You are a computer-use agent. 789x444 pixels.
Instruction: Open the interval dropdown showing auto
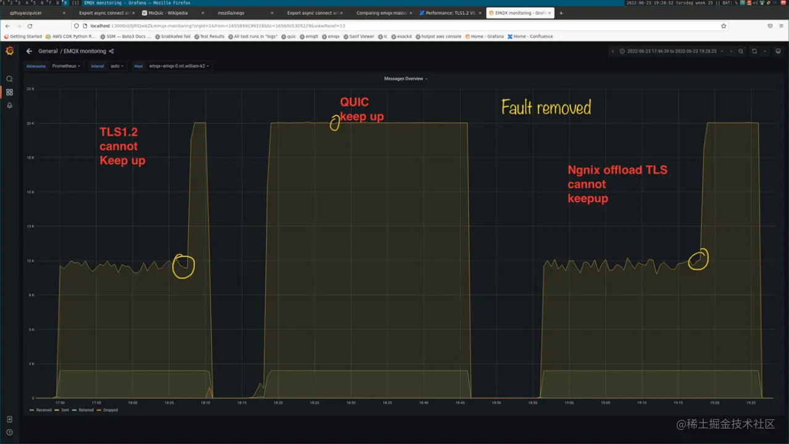[x=116, y=66]
